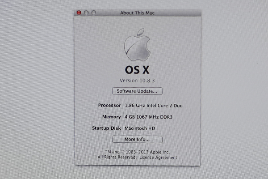
Task: Click the About This Mac window title
Action: (x=137, y=13)
